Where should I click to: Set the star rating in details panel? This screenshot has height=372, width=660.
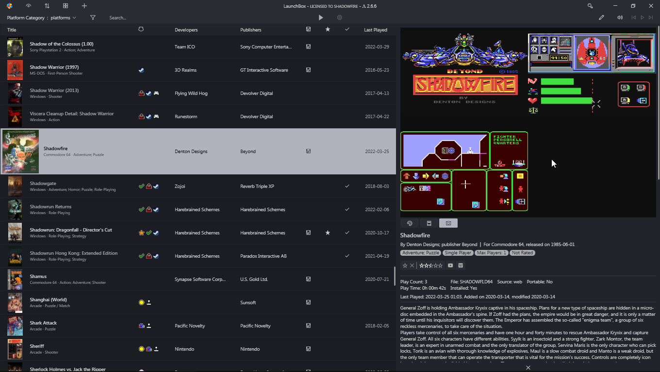click(x=431, y=265)
